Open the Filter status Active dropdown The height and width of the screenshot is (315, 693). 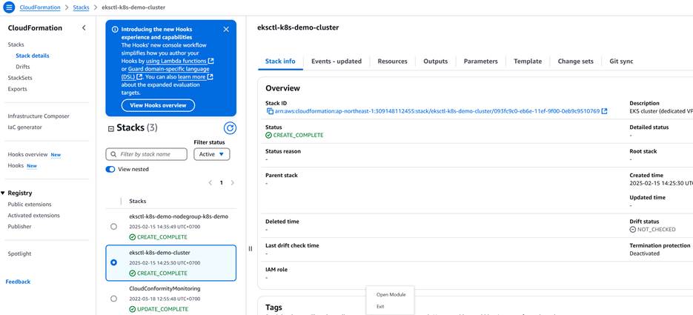pyautogui.click(x=212, y=154)
